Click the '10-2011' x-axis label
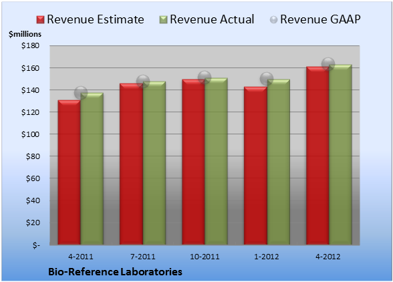393x282 pixels. tap(205, 257)
